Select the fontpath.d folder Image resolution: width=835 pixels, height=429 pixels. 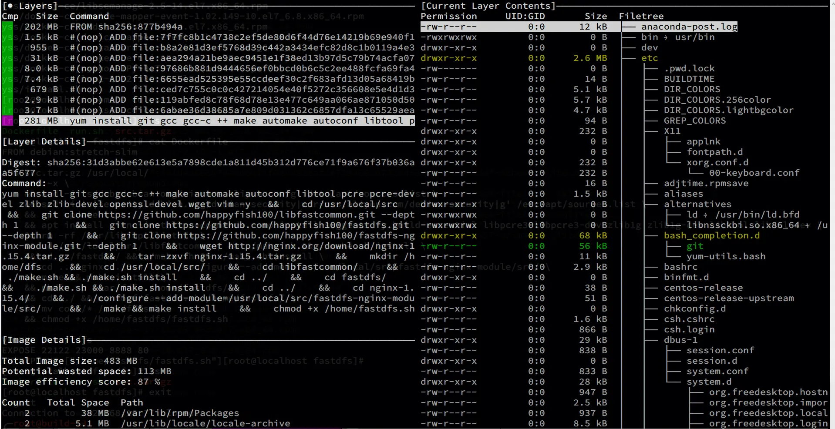coord(715,152)
